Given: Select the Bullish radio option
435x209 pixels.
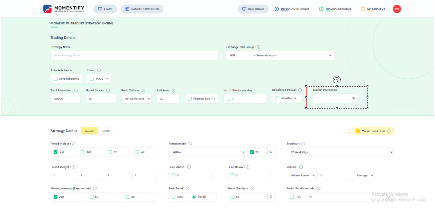Looking at the screenshot, I should click(x=194, y=197).
